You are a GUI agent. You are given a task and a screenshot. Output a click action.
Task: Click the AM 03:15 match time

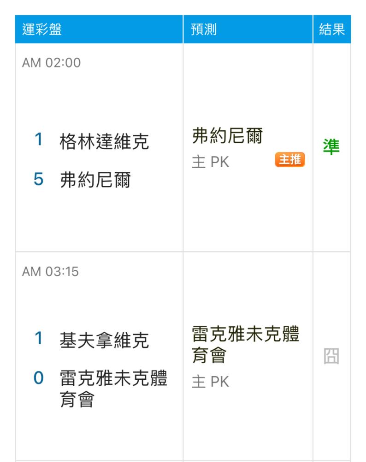click(51, 272)
